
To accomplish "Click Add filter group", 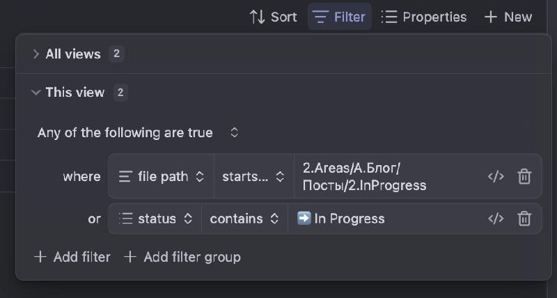I will pos(182,257).
